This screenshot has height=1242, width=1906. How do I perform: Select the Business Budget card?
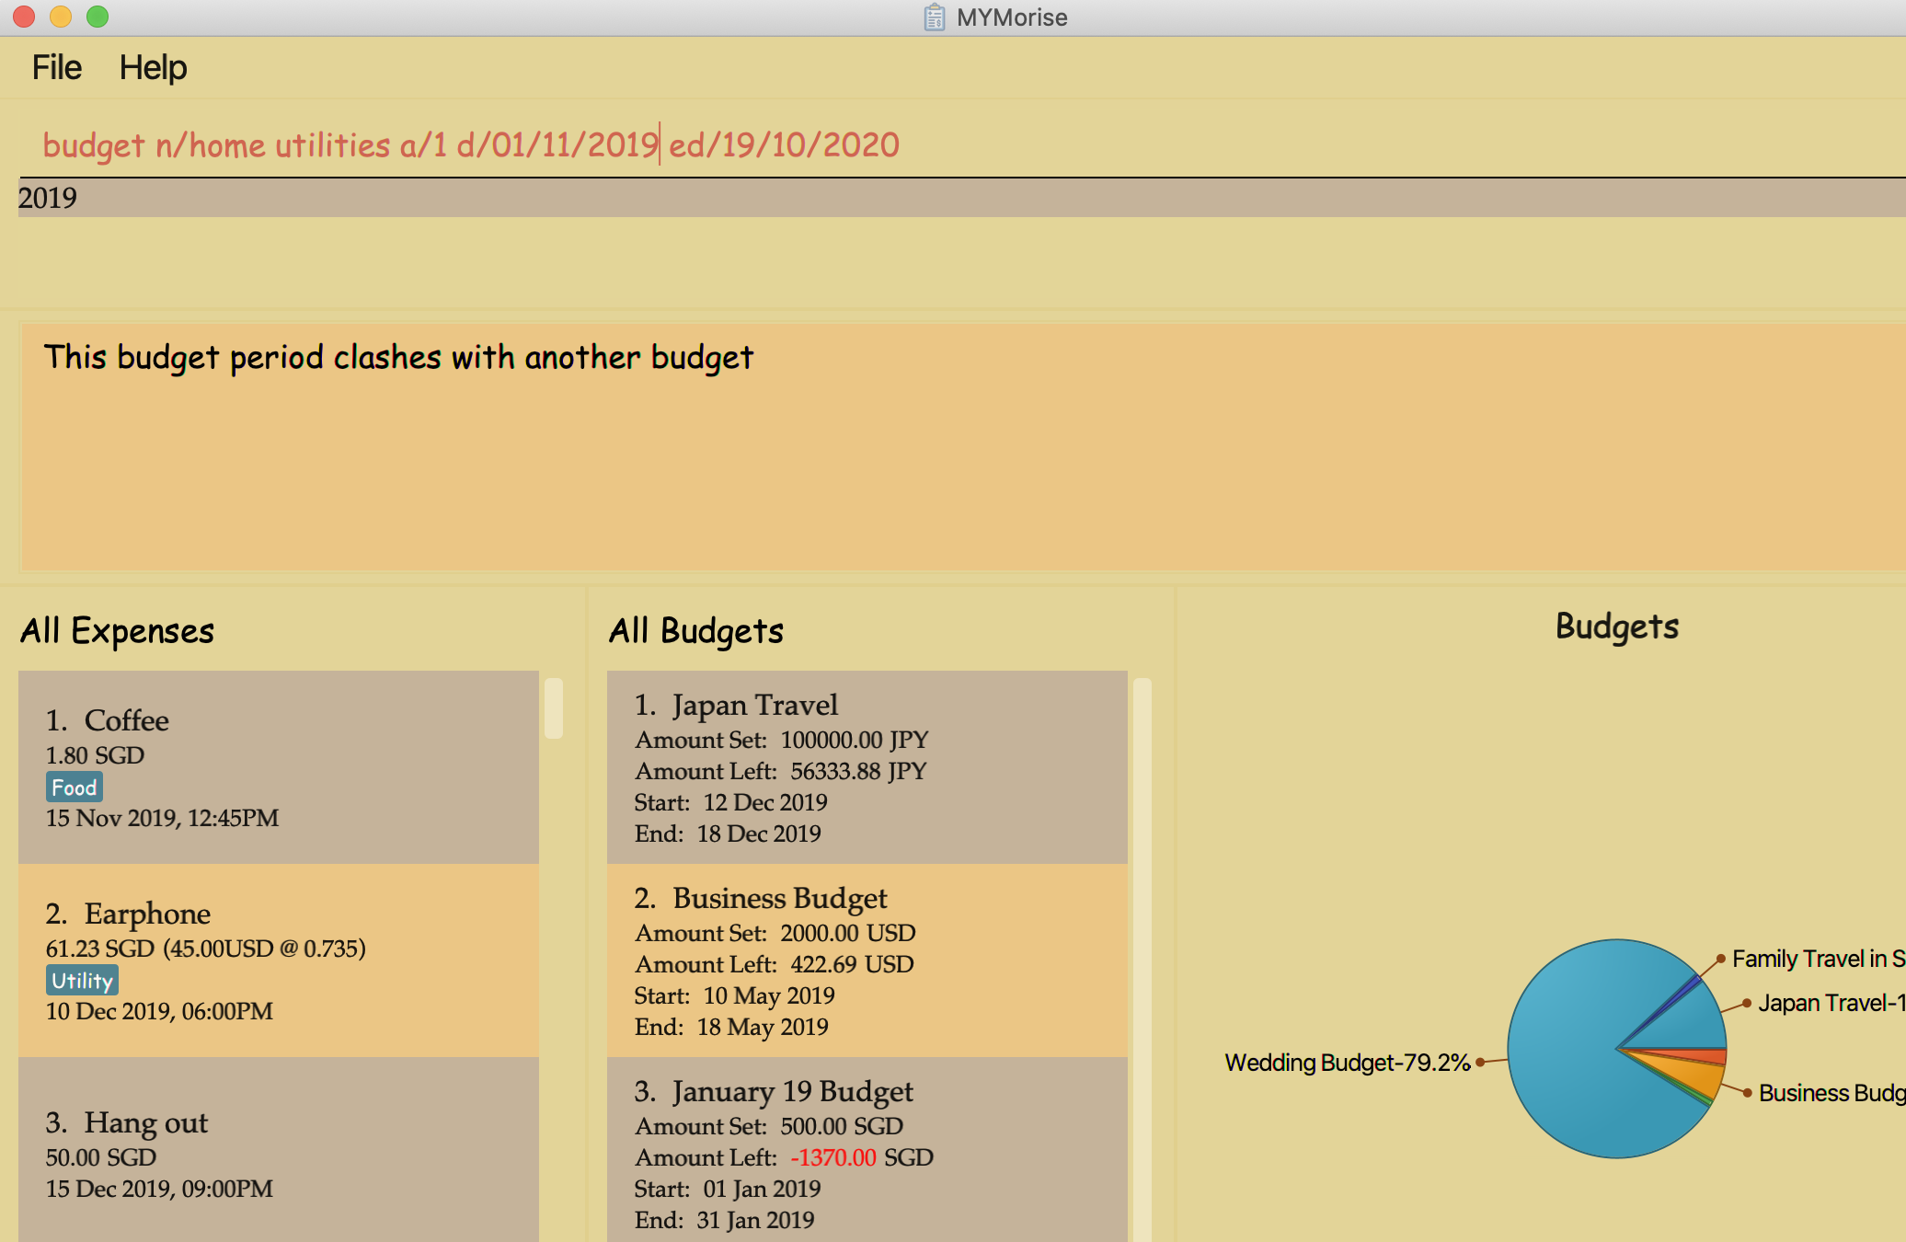[x=867, y=960]
